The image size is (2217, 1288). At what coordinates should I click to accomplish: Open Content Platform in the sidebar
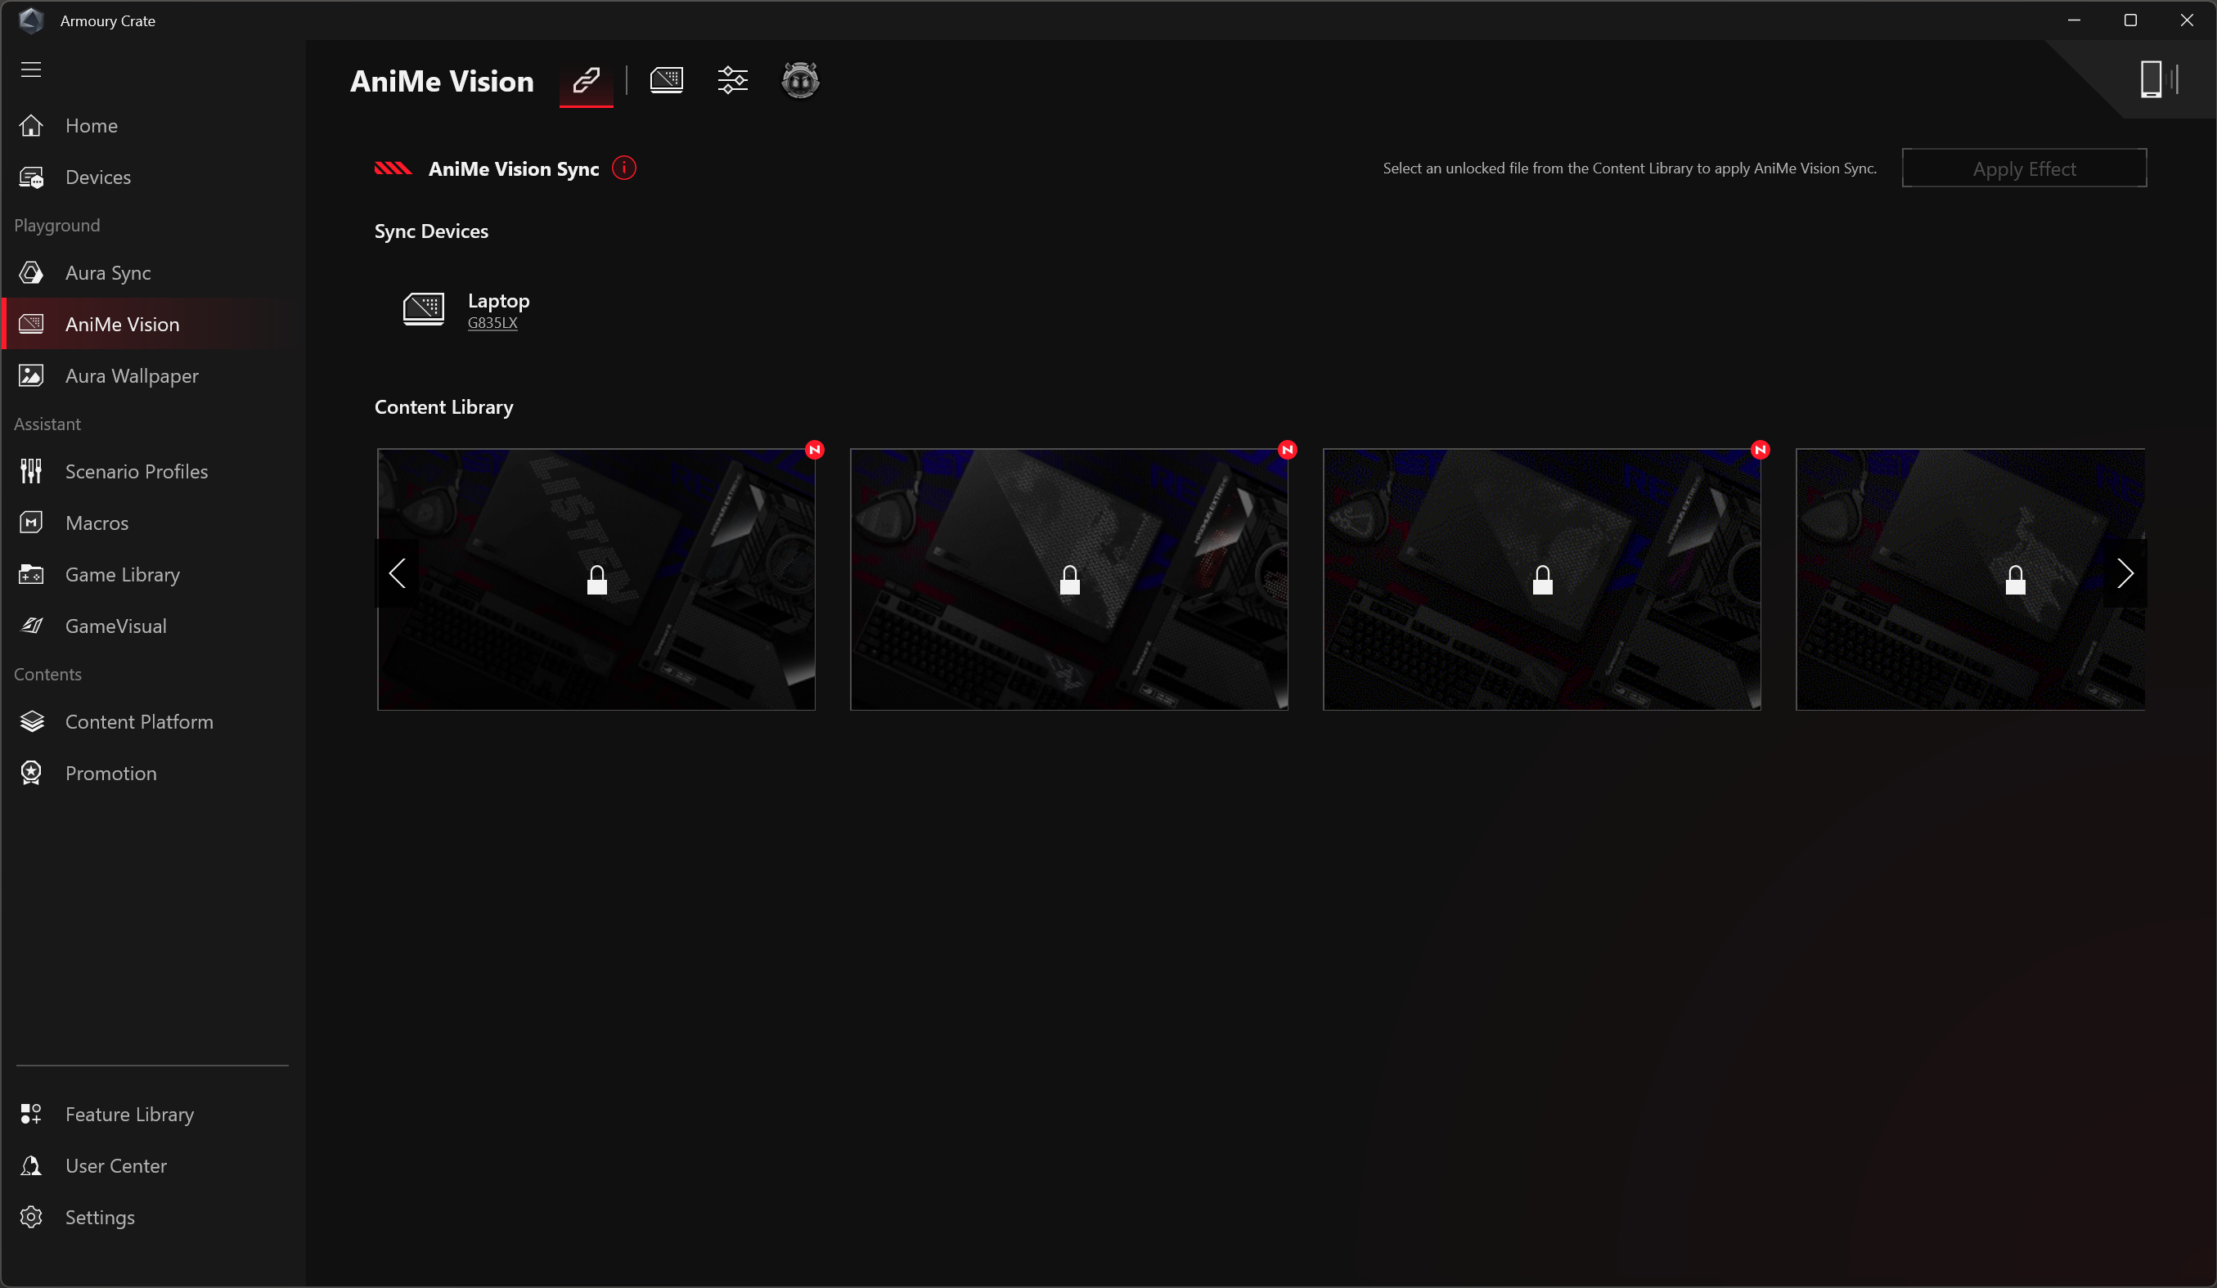pos(139,722)
